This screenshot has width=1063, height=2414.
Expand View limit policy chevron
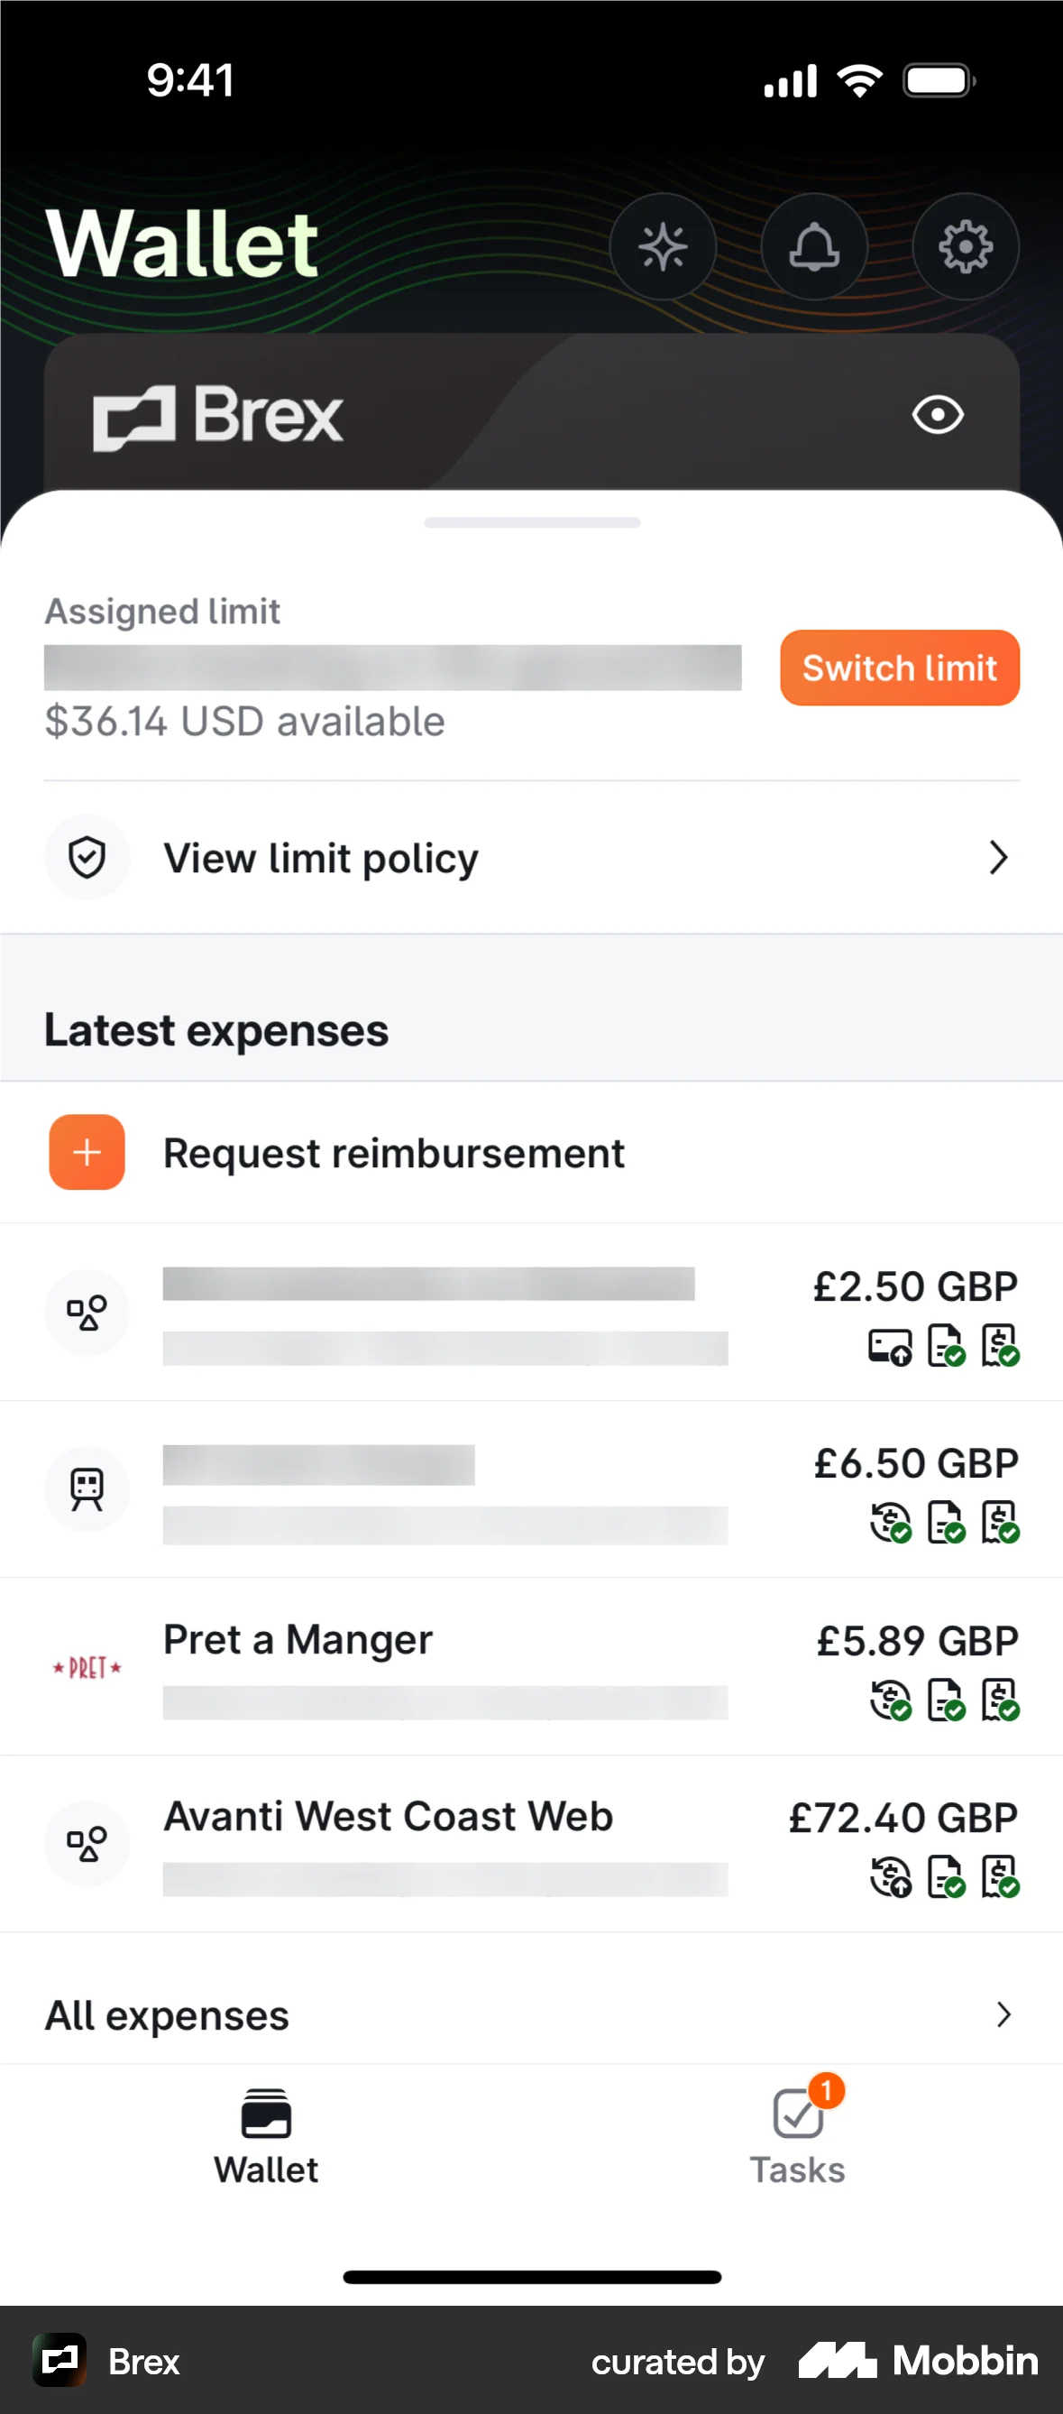998,858
